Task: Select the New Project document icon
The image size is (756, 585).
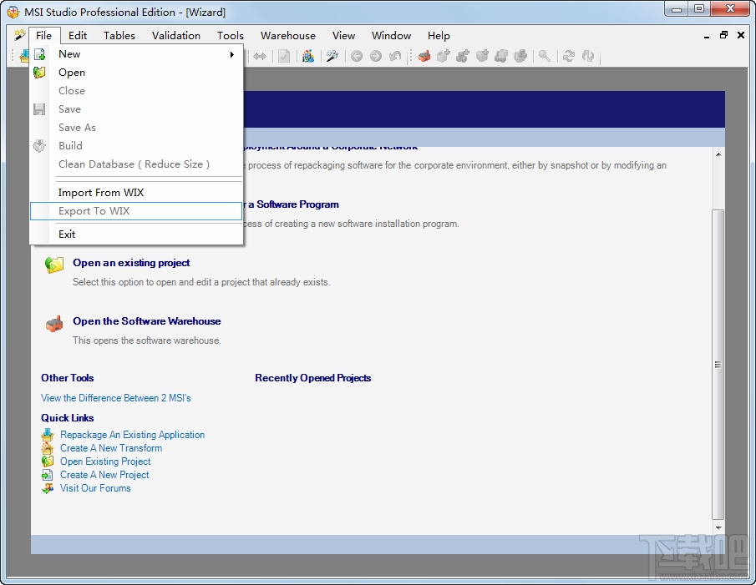Action: coord(39,53)
